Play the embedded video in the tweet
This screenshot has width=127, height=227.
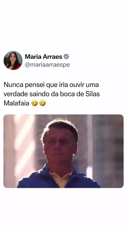(x=63, y=151)
